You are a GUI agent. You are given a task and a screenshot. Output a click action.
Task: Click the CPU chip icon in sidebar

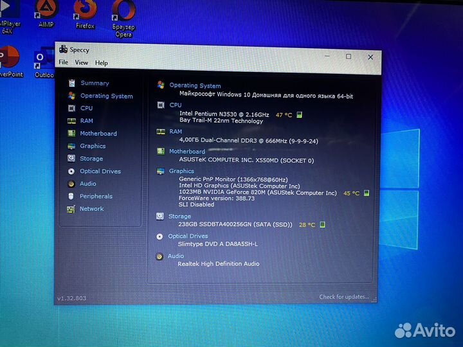[71, 109]
